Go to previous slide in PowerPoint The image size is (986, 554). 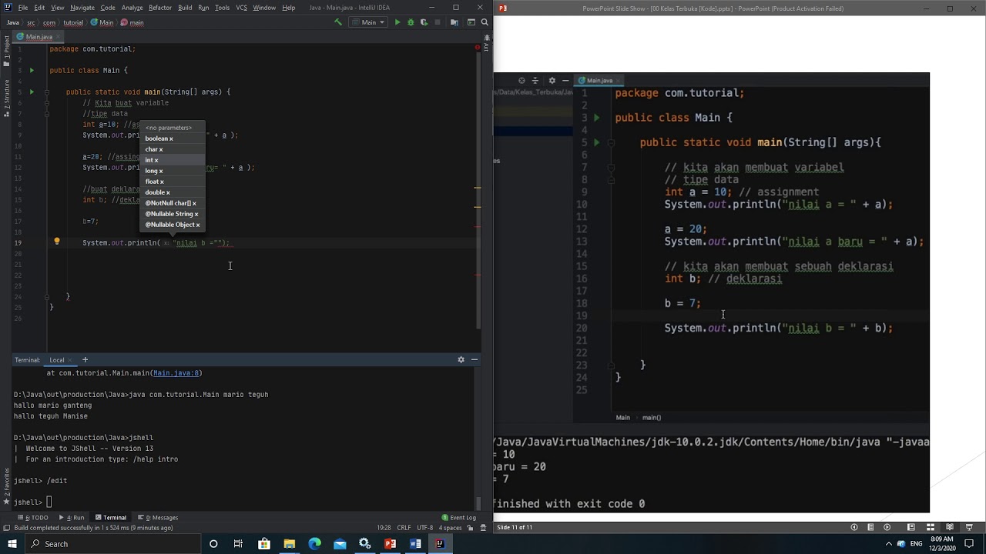tap(854, 527)
